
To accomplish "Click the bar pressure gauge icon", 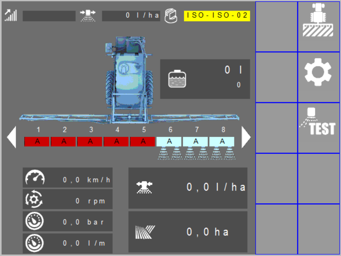I will (35, 221).
